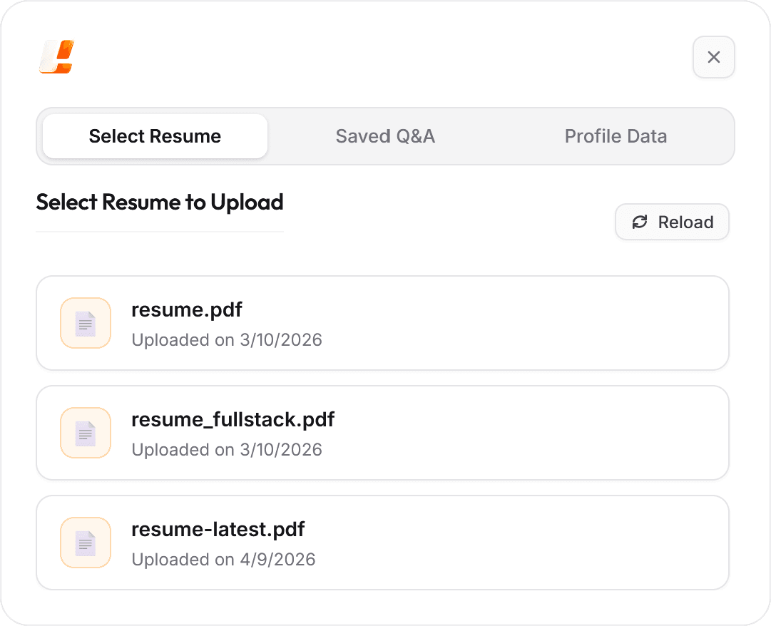Choose the resume-latest.pdf file name

click(x=218, y=529)
